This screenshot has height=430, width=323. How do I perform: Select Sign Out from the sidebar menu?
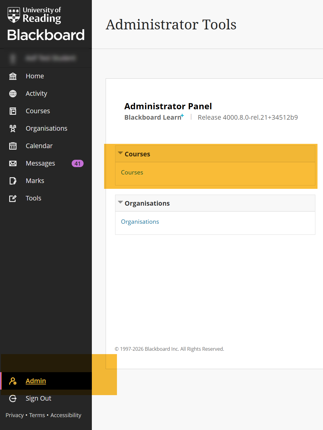[x=38, y=398]
